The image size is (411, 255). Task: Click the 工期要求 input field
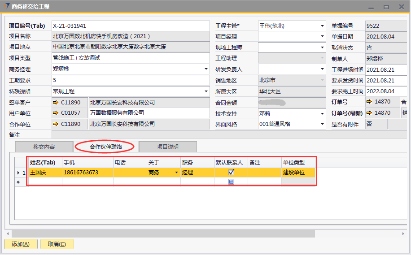(x=130, y=80)
